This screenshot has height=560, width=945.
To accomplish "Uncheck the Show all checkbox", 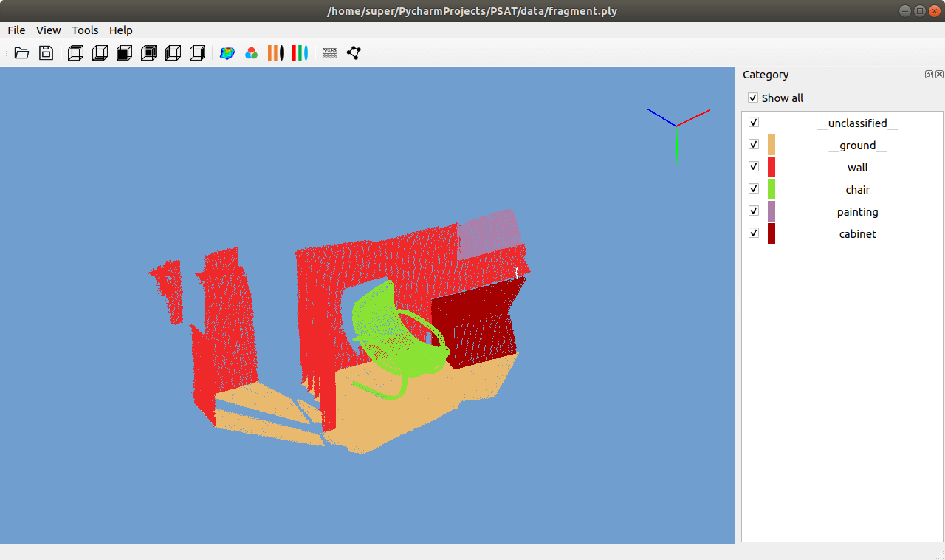I will [753, 98].
